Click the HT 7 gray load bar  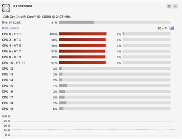(147, 51)
